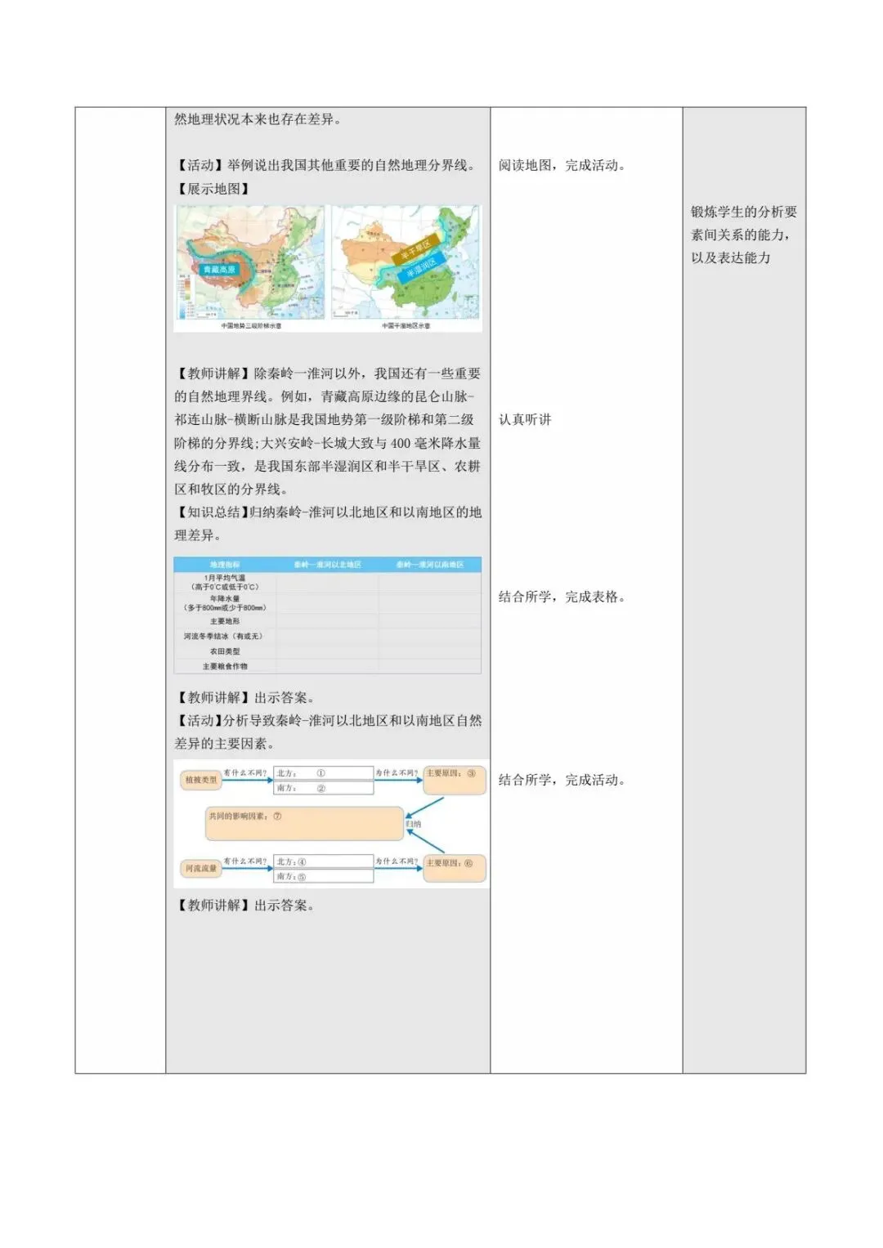The height and width of the screenshot is (1248, 883).
Task: Click the line 素间关系的能力，
Action: pyautogui.click(x=741, y=235)
